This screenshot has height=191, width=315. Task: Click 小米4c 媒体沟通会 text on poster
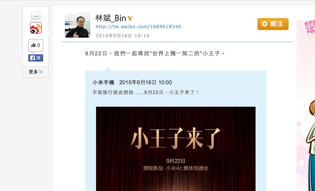click(187, 168)
